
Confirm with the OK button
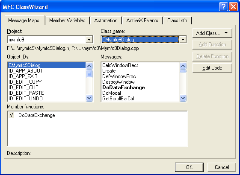tap(189, 167)
